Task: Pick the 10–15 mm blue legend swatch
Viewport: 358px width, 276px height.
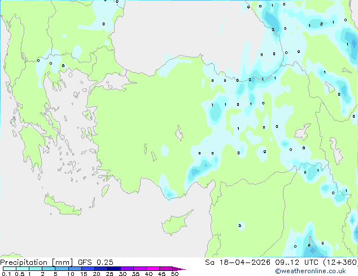Action: coord(75,269)
